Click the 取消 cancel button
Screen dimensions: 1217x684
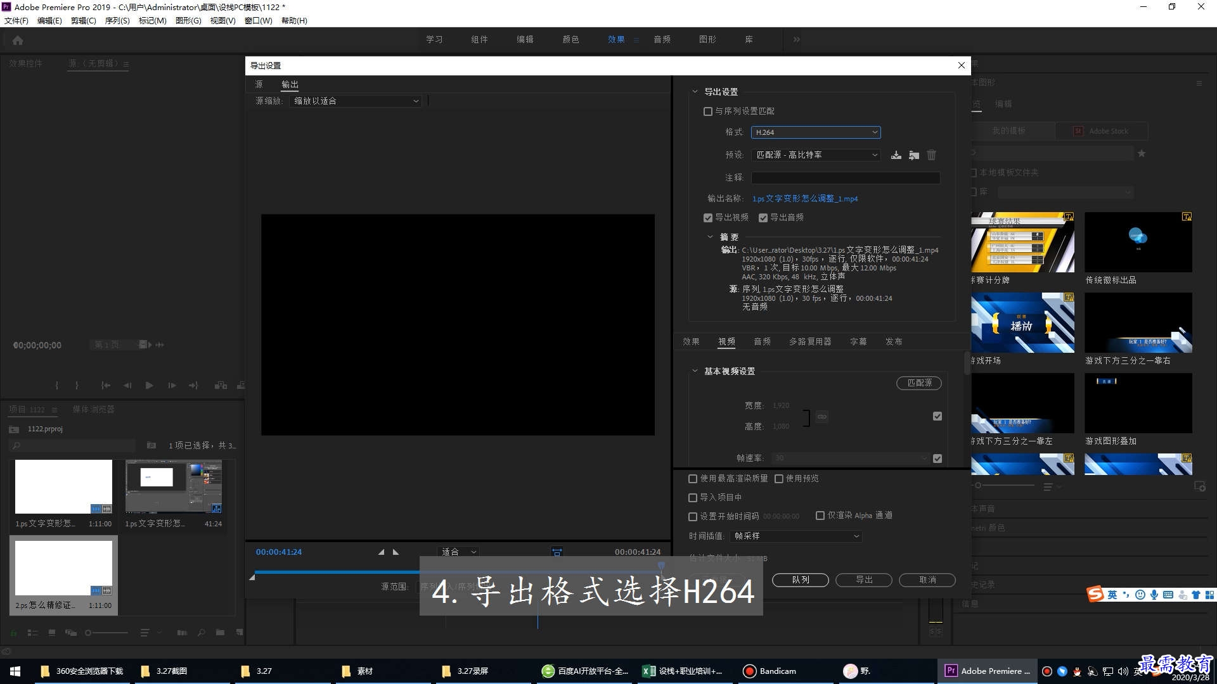coord(927,580)
